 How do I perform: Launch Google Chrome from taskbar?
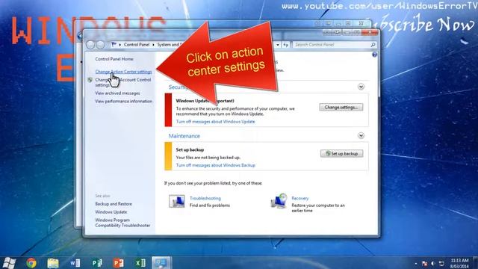click(31, 262)
